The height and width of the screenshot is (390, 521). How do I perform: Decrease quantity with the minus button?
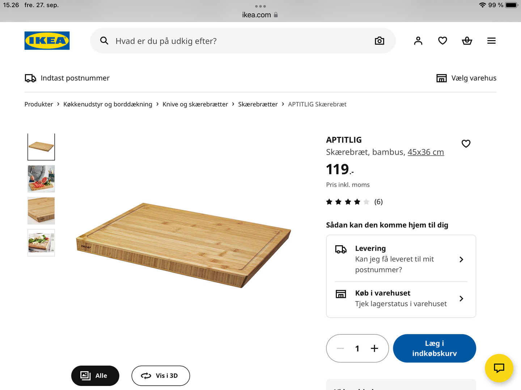[340, 348]
